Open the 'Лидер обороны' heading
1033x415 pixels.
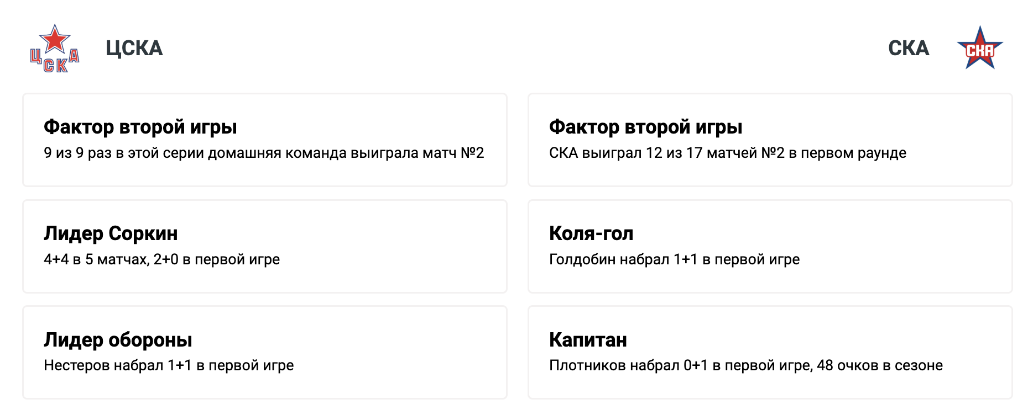click(x=118, y=340)
